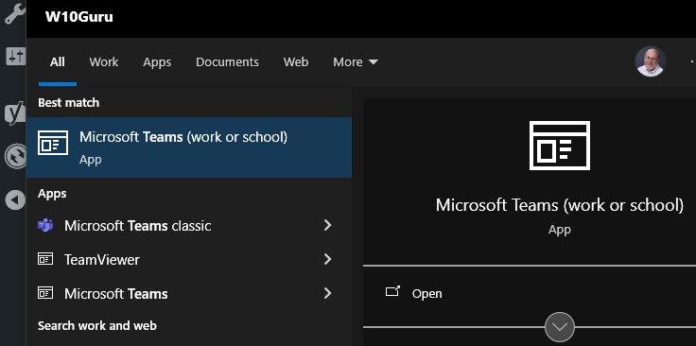Open the user profile picture

click(651, 61)
